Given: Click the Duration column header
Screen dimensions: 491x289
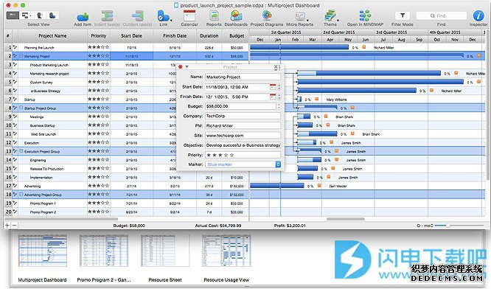Looking at the screenshot, I should tap(209, 35).
